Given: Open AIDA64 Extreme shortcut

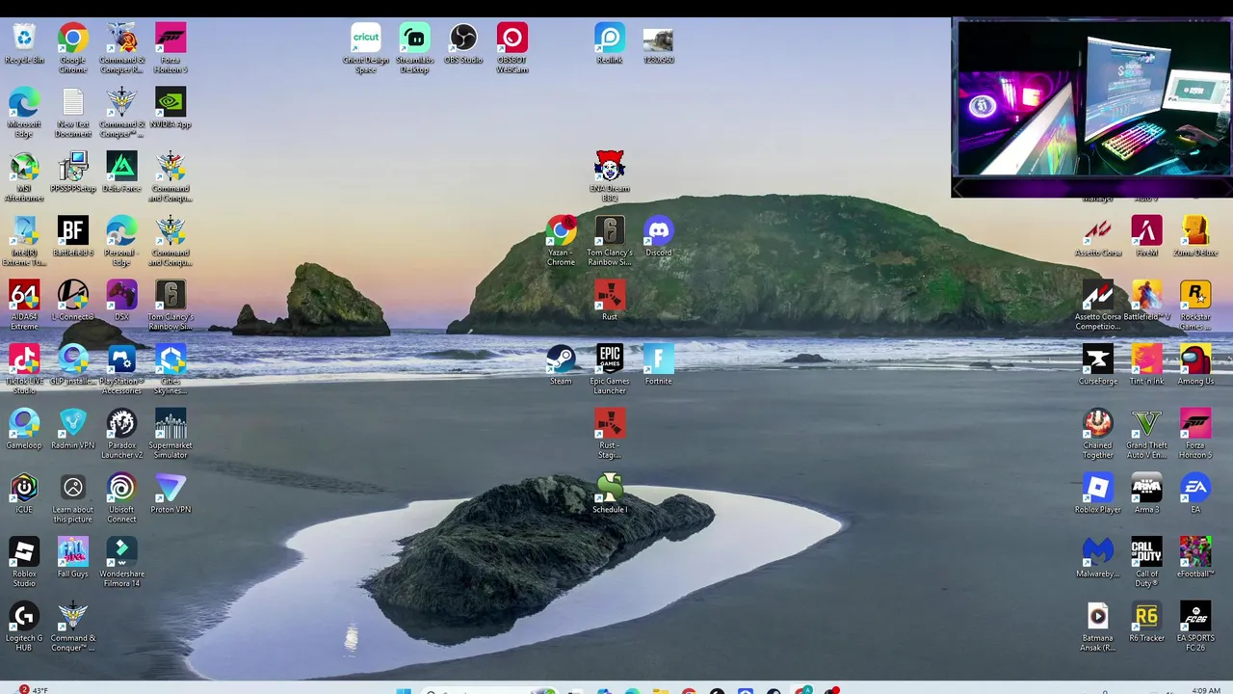Looking at the screenshot, I should point(24,306).
